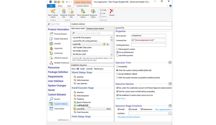This screenshot has width=216, height=125.
Task: Open the Table Editor page
Action: 57,109
